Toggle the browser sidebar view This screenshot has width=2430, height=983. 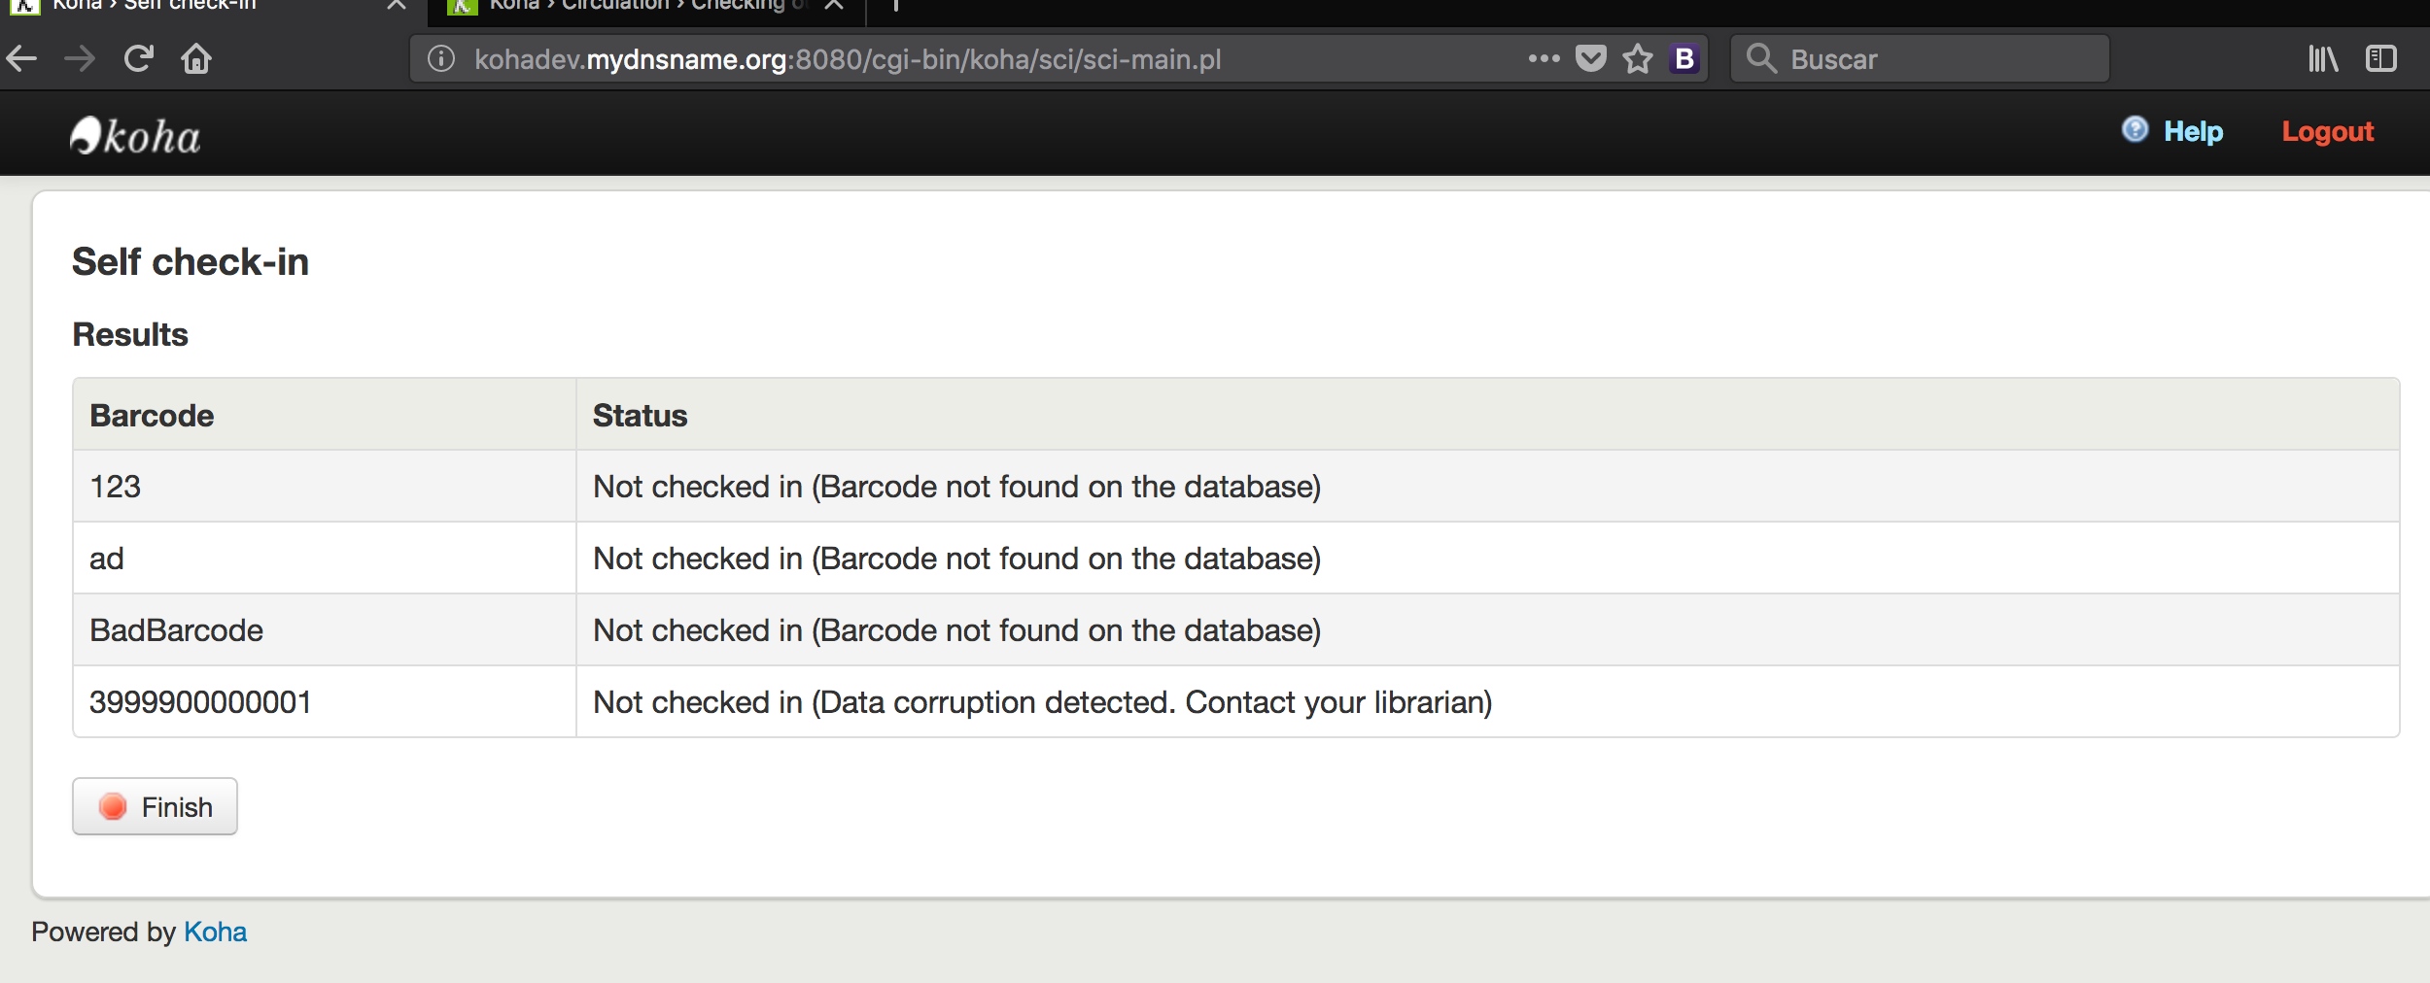(2381, 59)
